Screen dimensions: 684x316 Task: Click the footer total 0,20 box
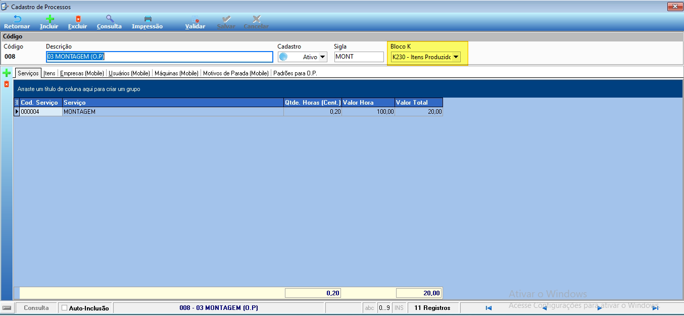(313, 293)
